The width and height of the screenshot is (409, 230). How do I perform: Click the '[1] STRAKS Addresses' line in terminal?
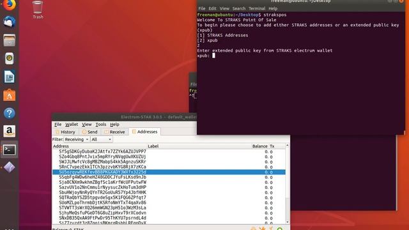pyautogui.click(x=222, y=35)
